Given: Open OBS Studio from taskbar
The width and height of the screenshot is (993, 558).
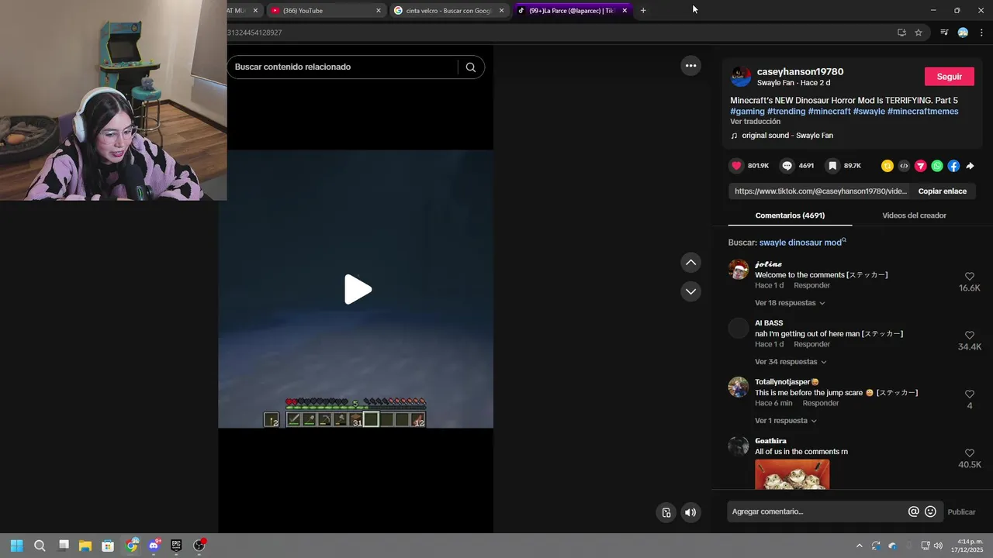Looking at the screenshot, I should coord(199,546).
